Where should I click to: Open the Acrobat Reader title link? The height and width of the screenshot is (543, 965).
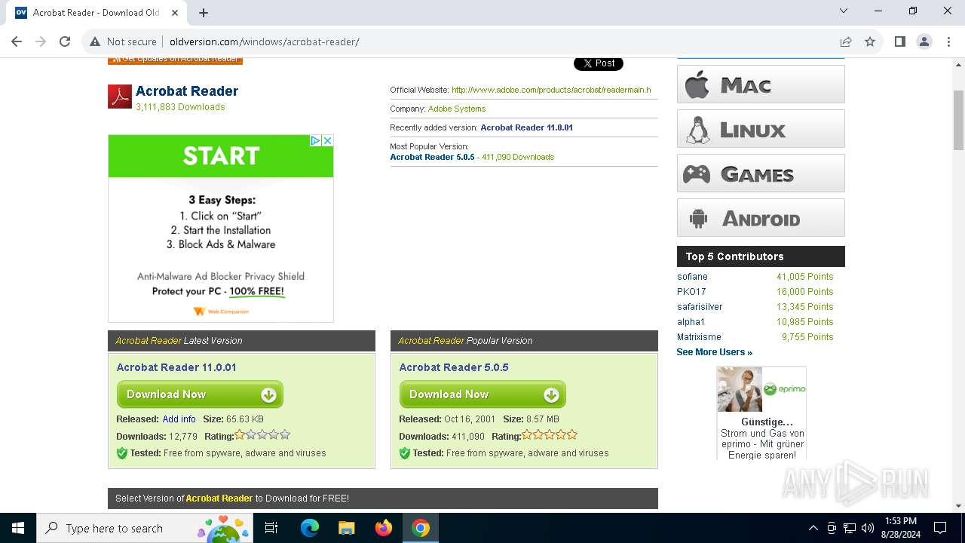tap(187, 91)
